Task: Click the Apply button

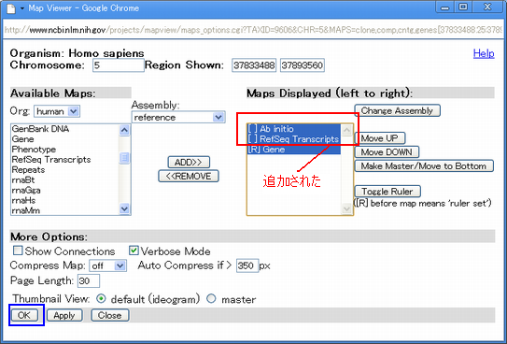Action: pyautogui.click(x=64, y=315)
